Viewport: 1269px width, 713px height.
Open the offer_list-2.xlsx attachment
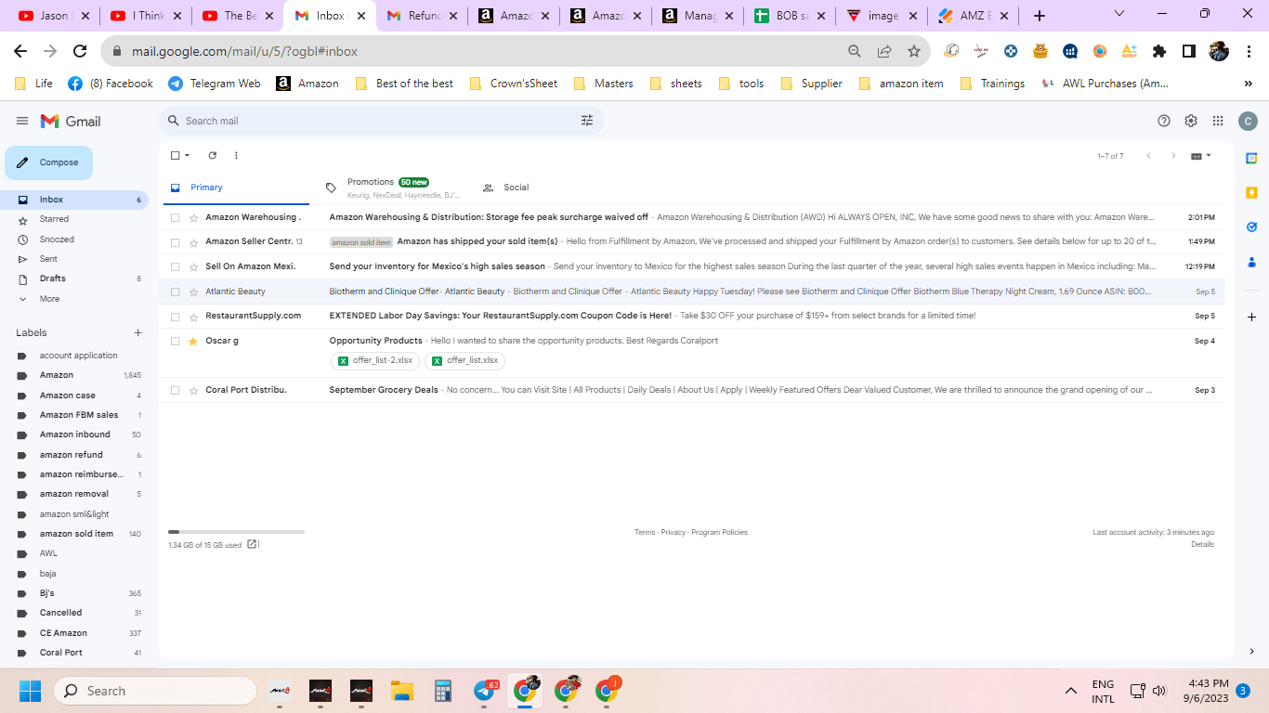tap(375, 360)
